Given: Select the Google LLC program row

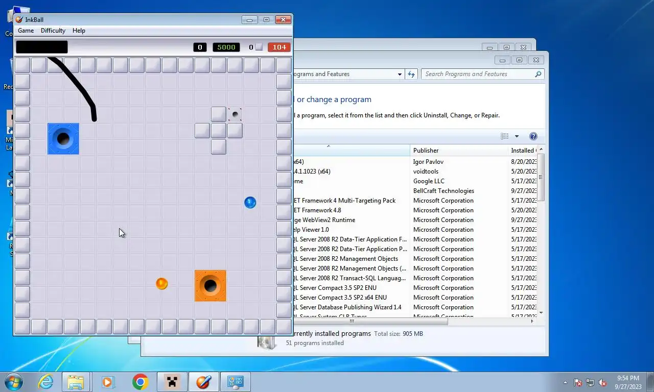Looking at the screenshot, I should 415,181.
